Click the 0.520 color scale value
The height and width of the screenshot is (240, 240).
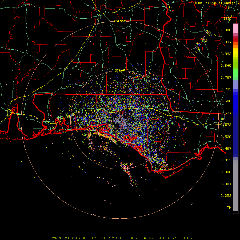click(226, 137)
